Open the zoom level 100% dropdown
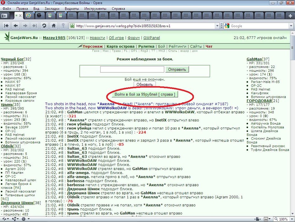Viewport: 295px width, 222px height. click(x=281, y=219)
